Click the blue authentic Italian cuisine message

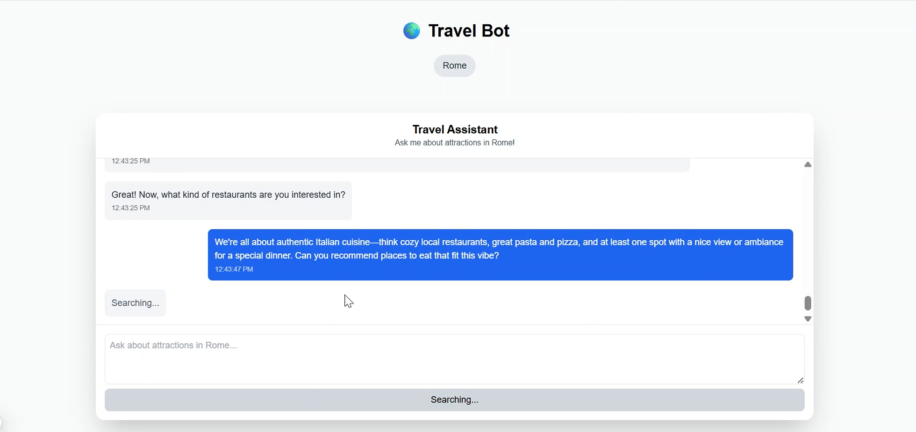501,255
